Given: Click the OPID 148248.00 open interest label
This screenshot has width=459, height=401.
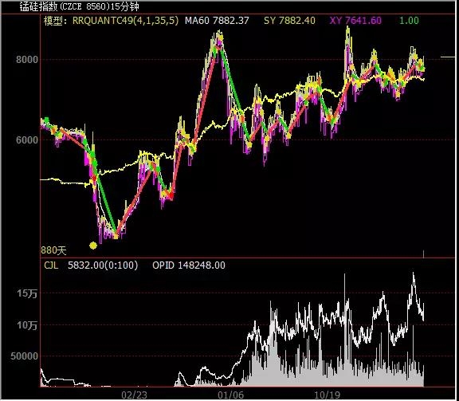Looking at the screenshot, I should [x=189, y=265].
